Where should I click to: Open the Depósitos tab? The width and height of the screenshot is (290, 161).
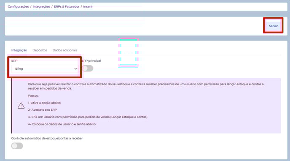pyautogui.click(x=40, y=50)
